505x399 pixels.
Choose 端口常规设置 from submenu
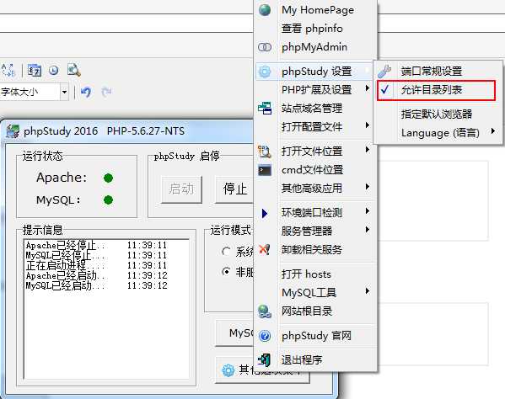438,71
